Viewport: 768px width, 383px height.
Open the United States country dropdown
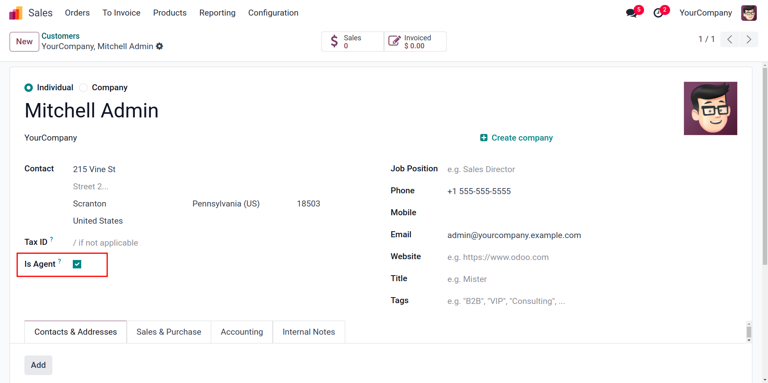98,221
